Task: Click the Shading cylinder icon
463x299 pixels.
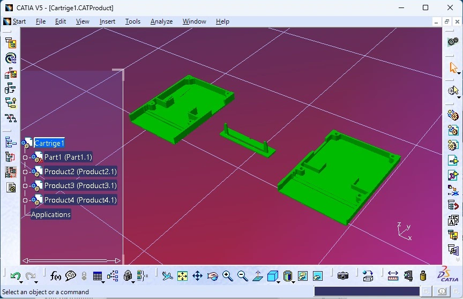Action: tap(287, 276)
